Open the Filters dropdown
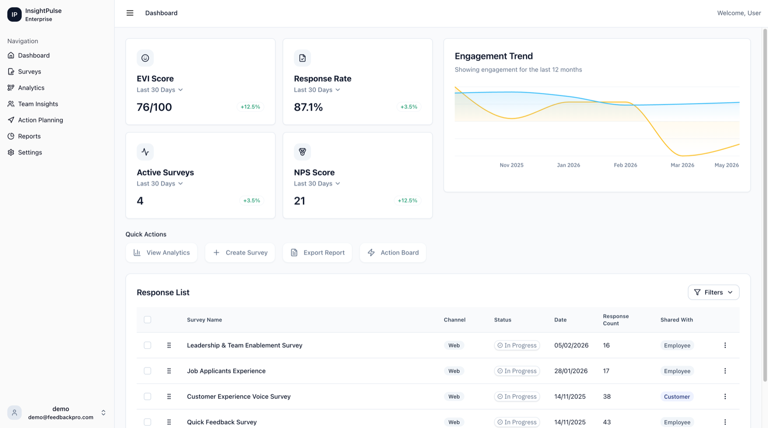Screen dimensions: 768x428 coord(713,292)
